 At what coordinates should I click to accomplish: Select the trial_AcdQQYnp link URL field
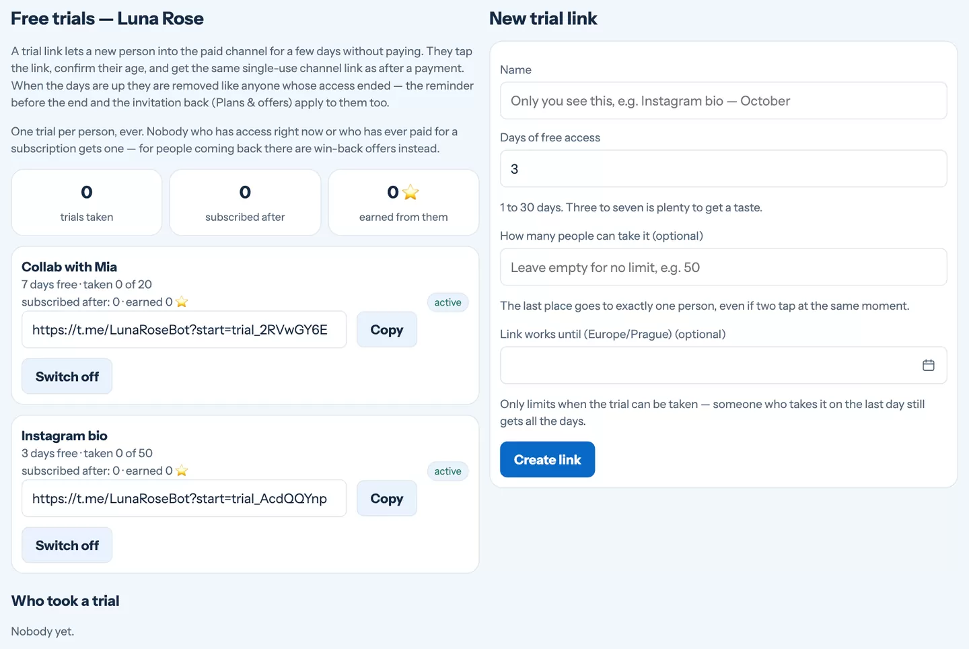[x=184, y=498]
